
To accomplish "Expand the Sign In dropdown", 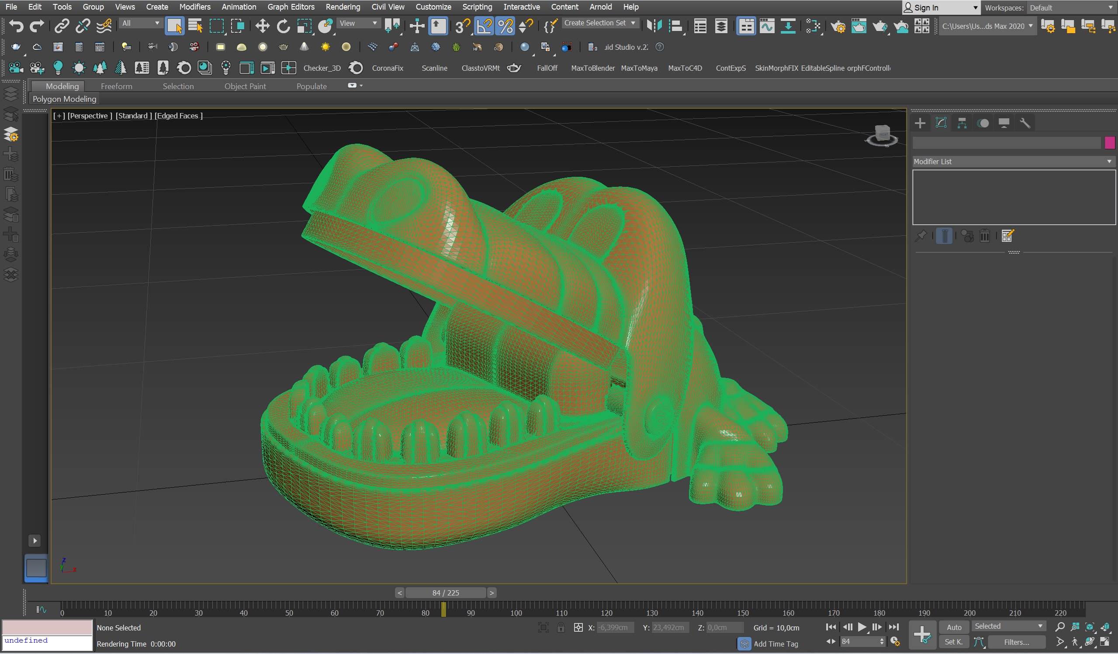I will coord(976,7).
